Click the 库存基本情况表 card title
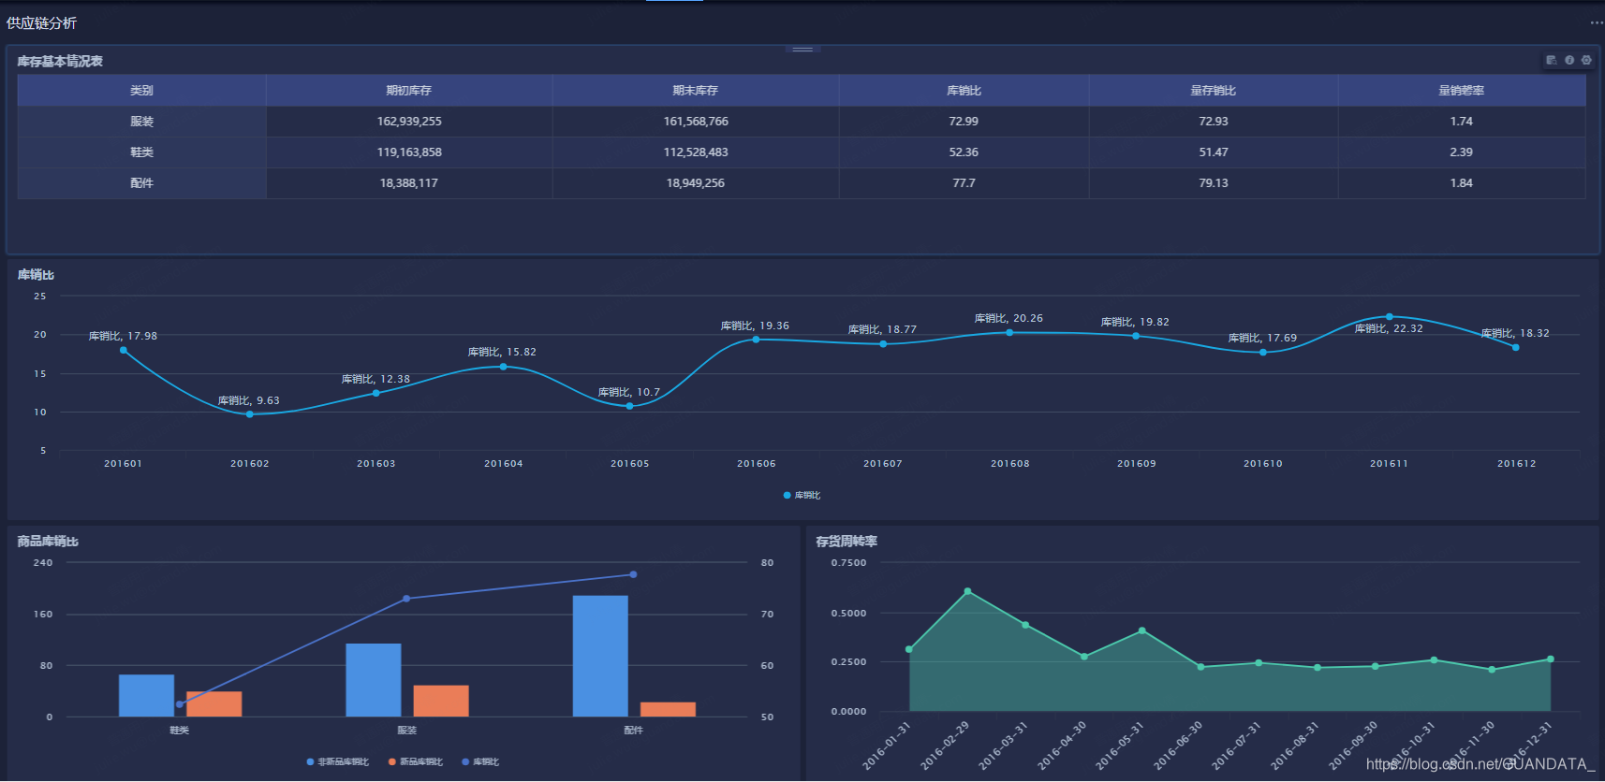1605x782 pixels. [60, 61]
